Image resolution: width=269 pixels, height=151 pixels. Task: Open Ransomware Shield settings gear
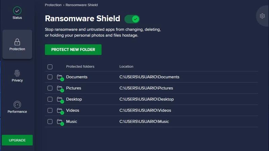coord(262,16)
